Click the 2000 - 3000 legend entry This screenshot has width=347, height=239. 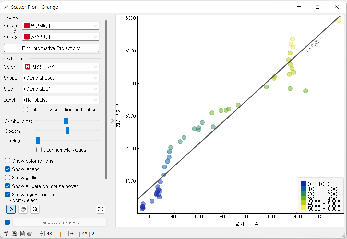click(321, 194)
